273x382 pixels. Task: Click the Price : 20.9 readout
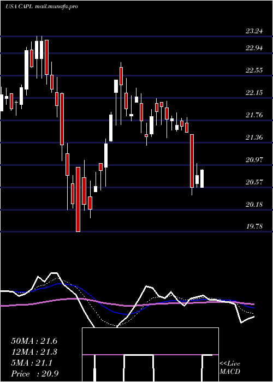click(x=34, y=374)
